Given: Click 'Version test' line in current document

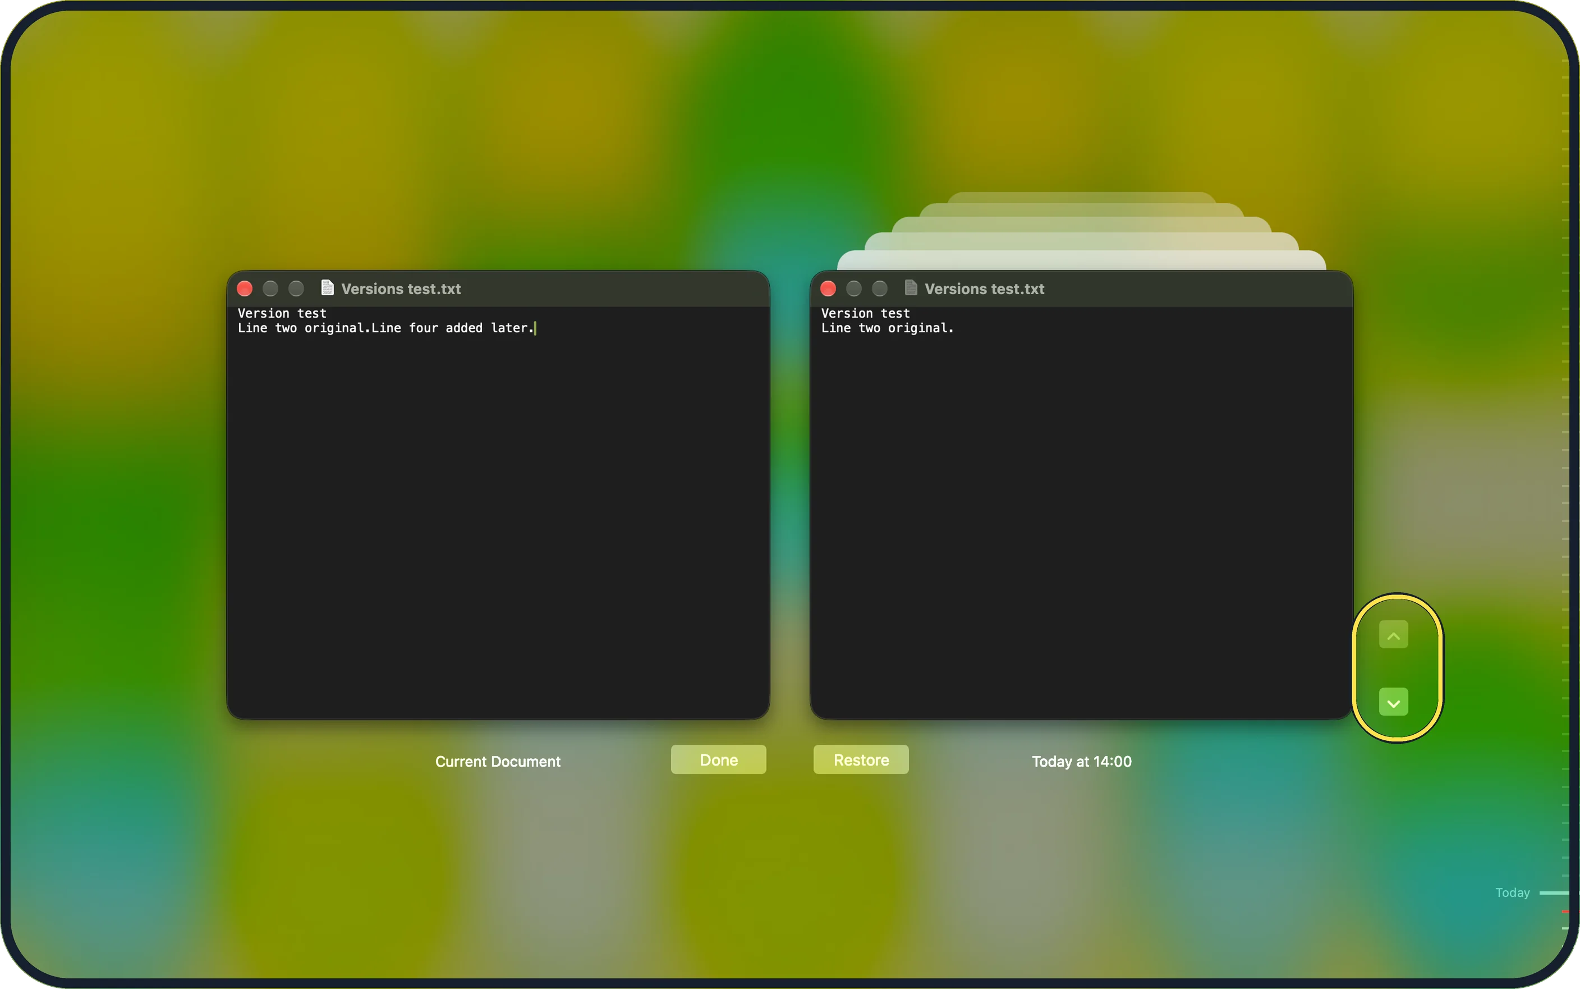Looking at the screenshot, I should coord(282,313).
